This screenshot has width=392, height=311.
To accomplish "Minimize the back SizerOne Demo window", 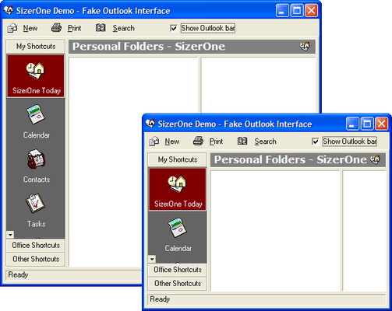I will (x=282, y=10).
